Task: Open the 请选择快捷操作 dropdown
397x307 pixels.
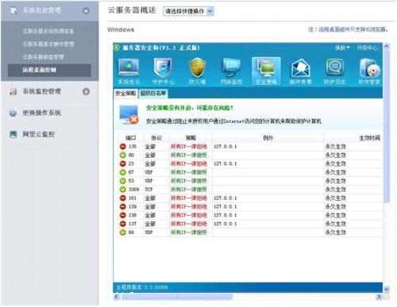Action: click(x=188, y=11)
